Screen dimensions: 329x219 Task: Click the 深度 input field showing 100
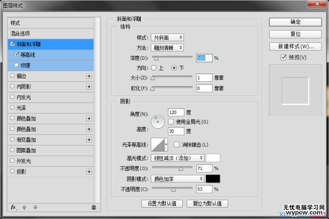[x=204, y=58]
